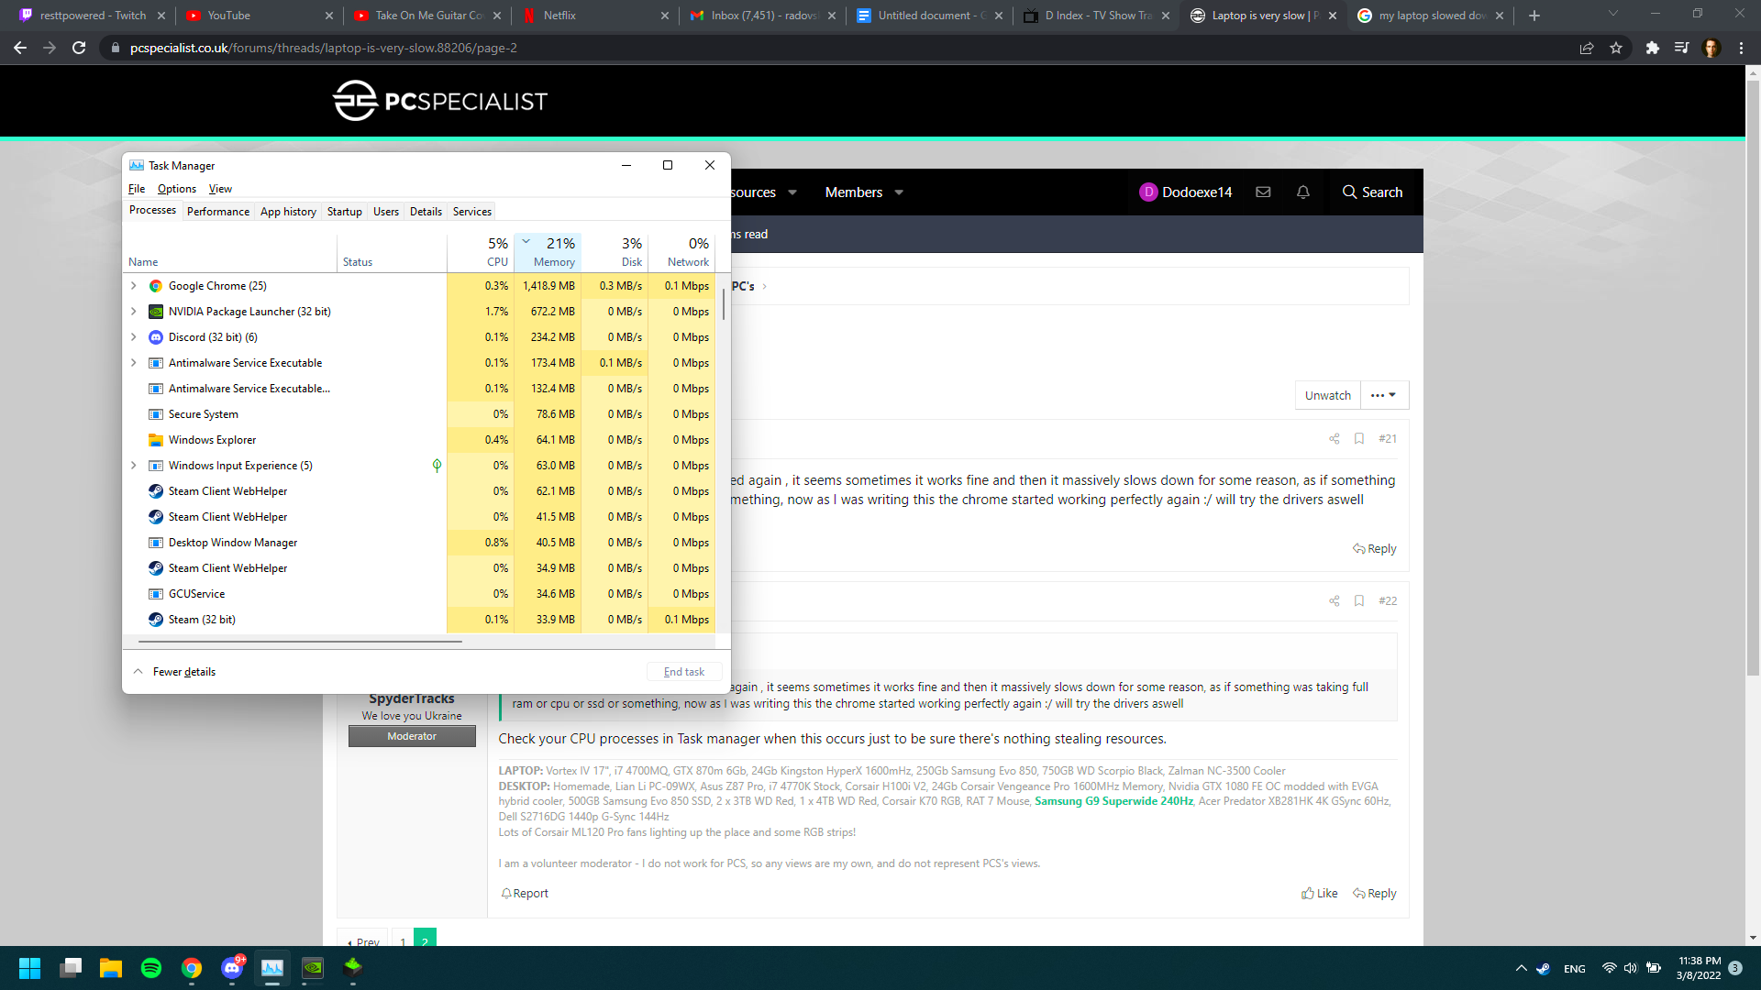The height and width of the screenshot is (990, 1761).
Task: Click the Google Chrome icon in Task Manager
Action: coord(156,286)
